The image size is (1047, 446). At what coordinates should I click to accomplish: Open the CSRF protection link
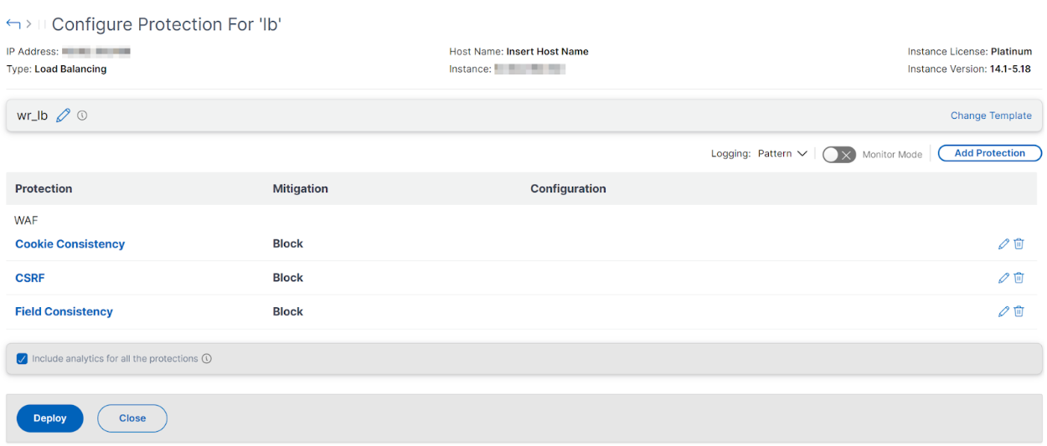click(30, 278)
